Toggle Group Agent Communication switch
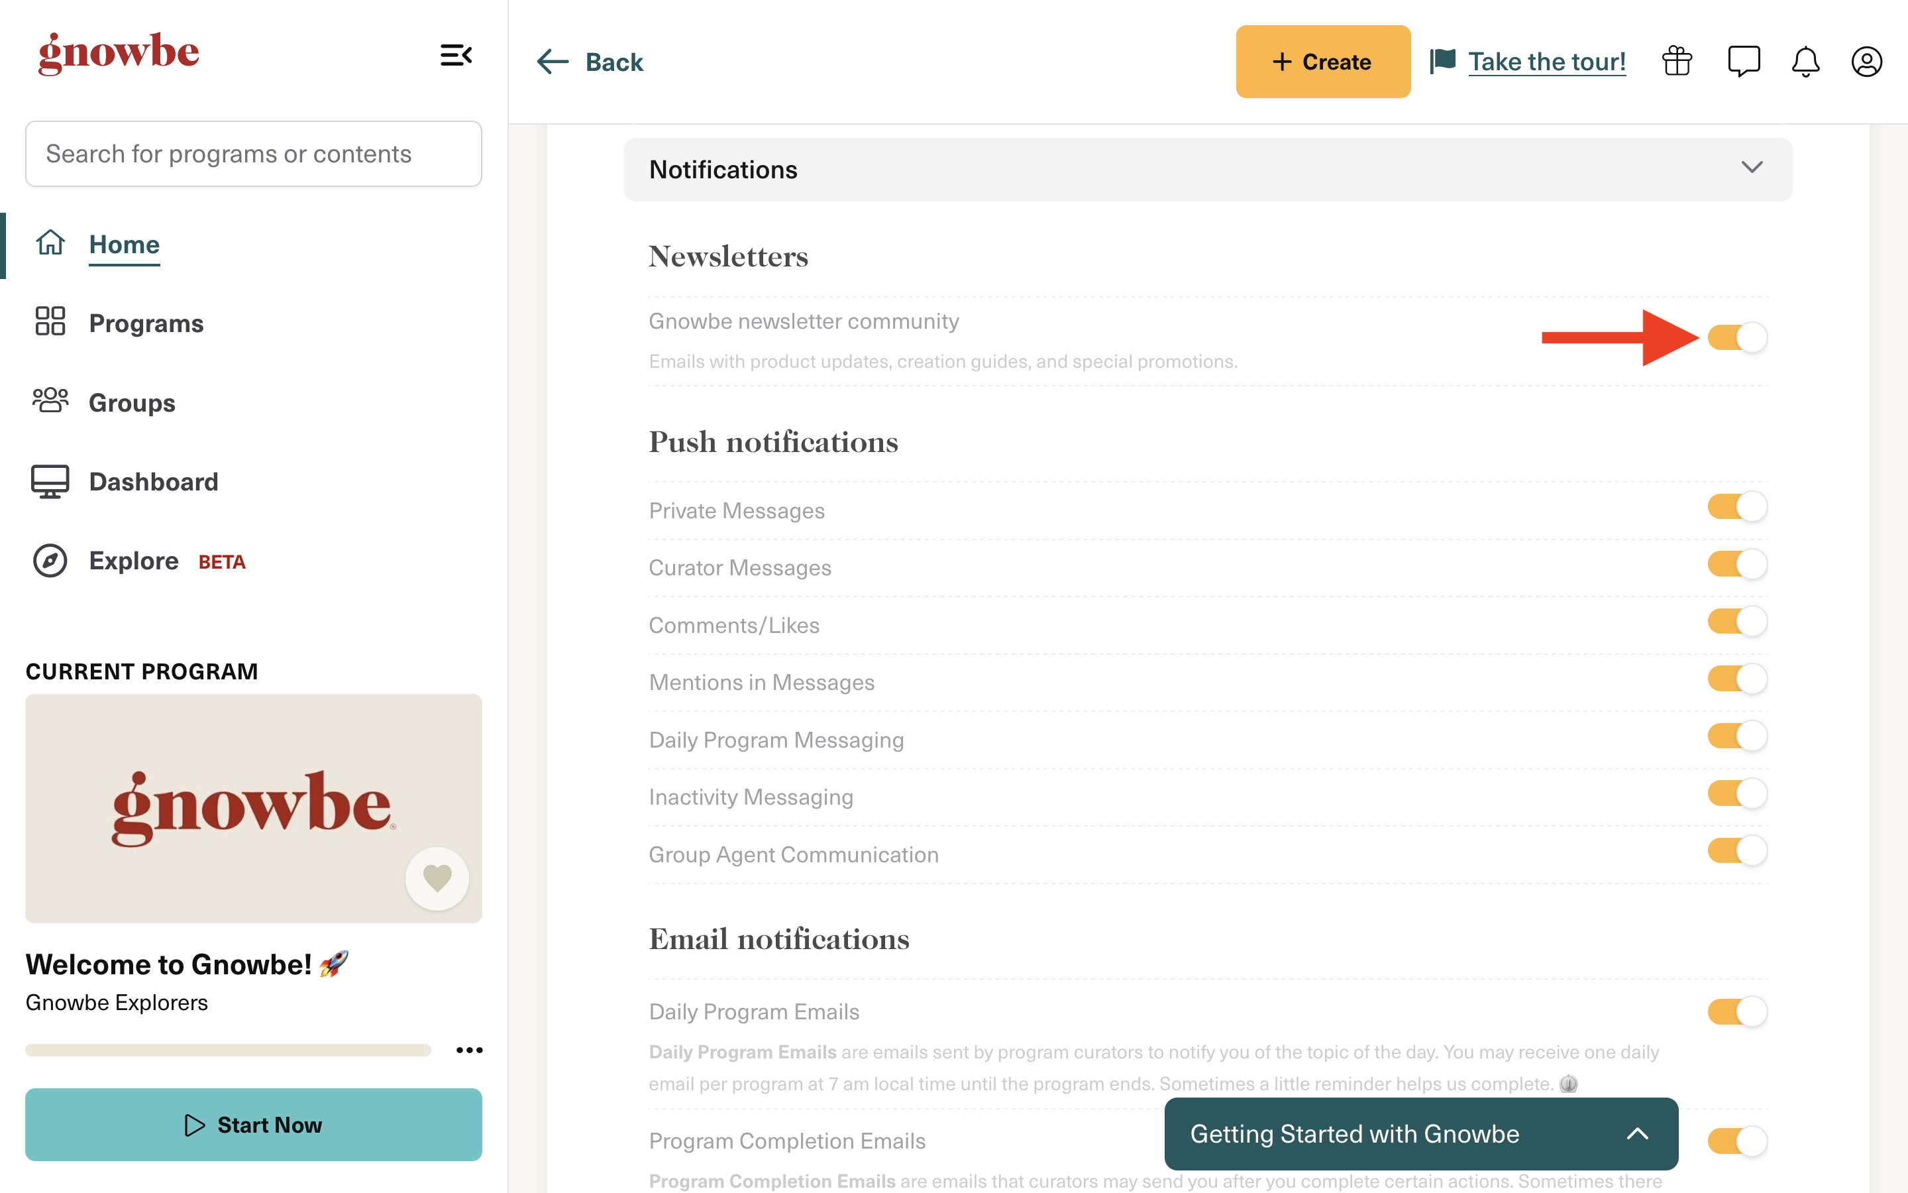This screenshot has height=1193, width=1908. (x=1737, y=850)
